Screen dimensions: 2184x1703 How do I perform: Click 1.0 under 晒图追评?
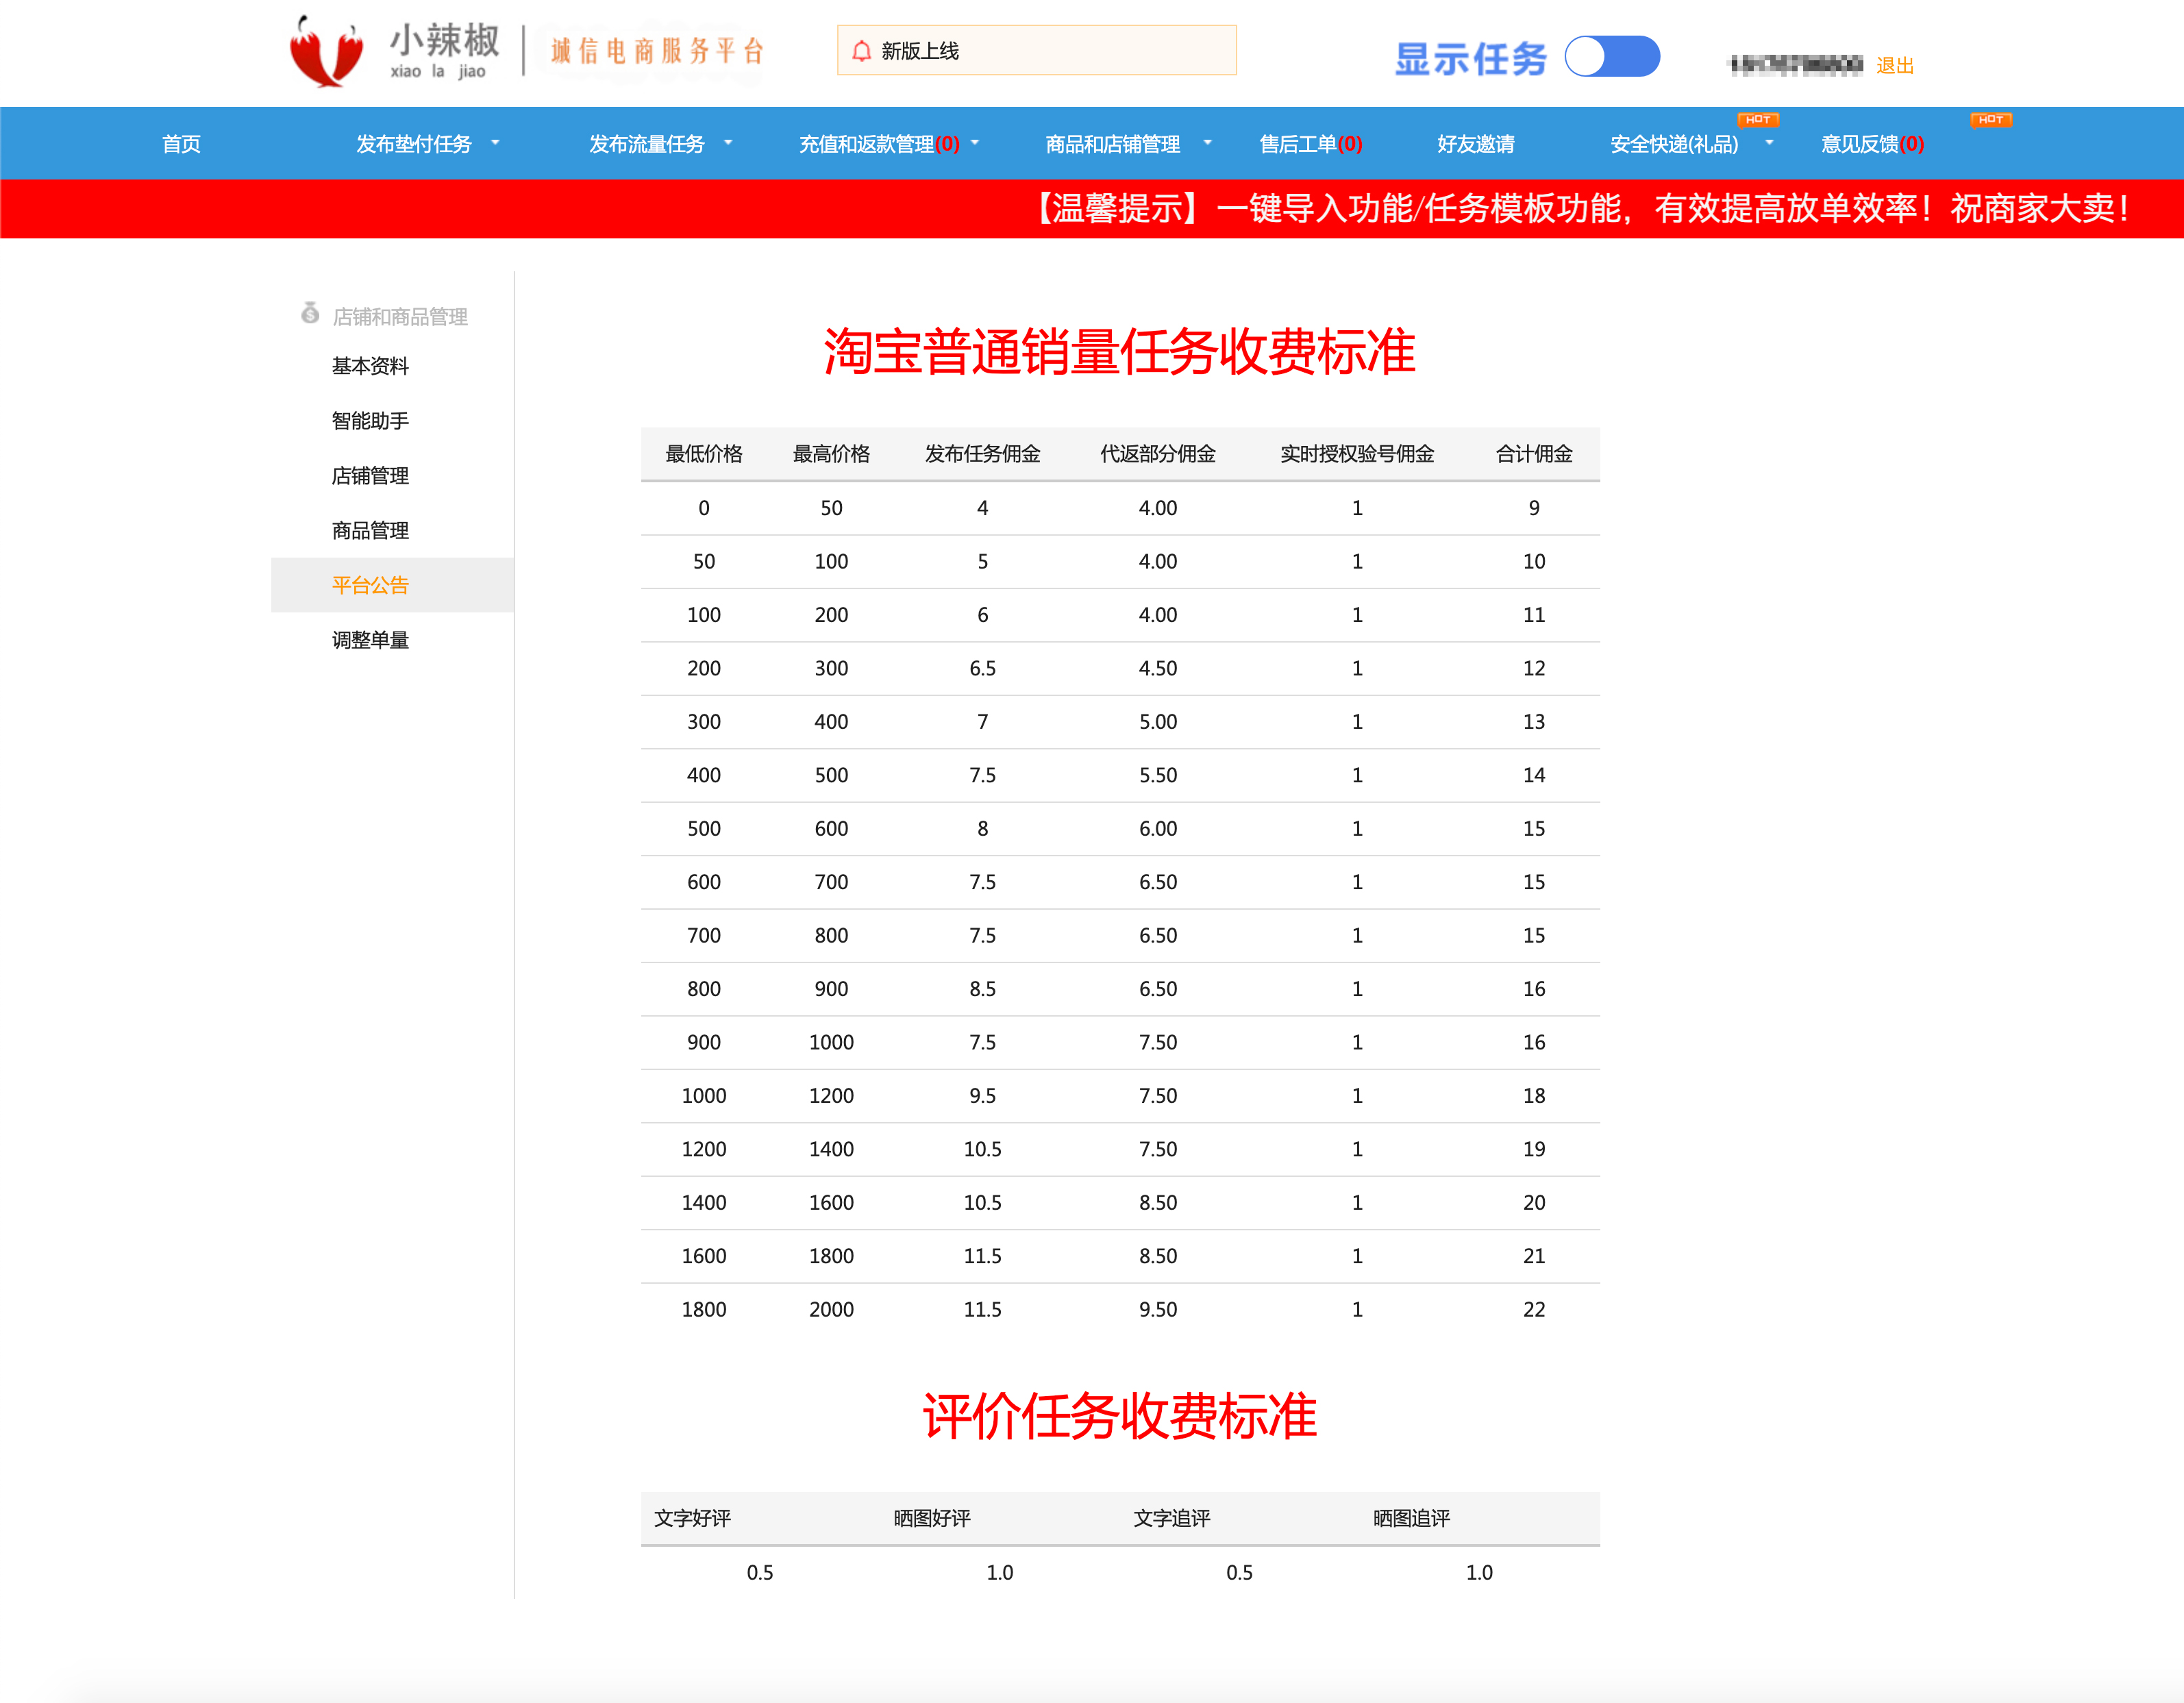[x=1479, y=1572]
